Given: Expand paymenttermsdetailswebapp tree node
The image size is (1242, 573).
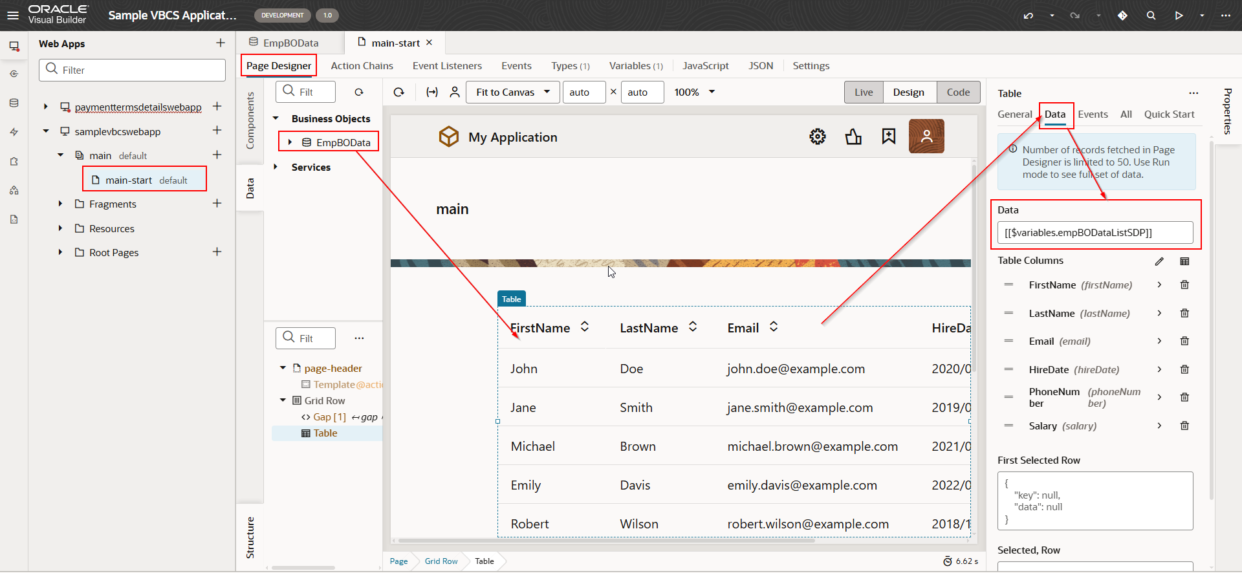Looking at the screenshot, I should point(45,107).
